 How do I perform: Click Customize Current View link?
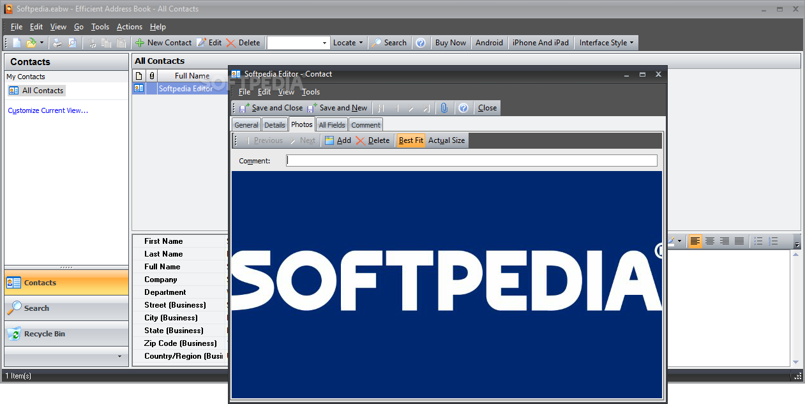(x=48, y=110)
